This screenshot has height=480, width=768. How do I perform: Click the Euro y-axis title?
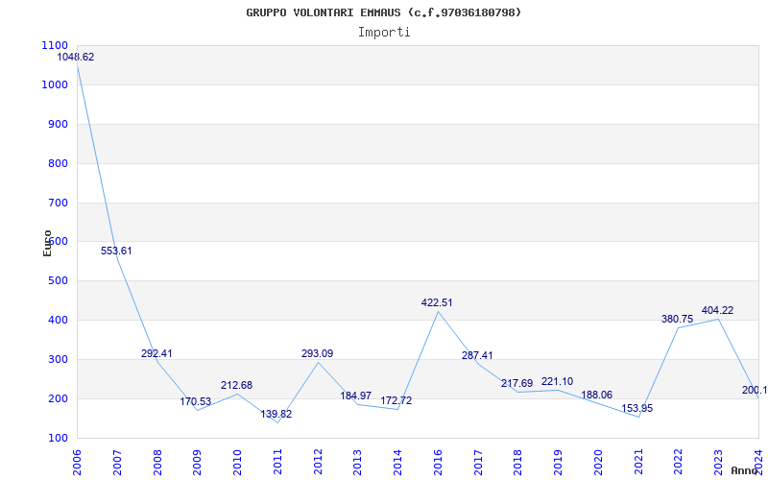point(47,243)
